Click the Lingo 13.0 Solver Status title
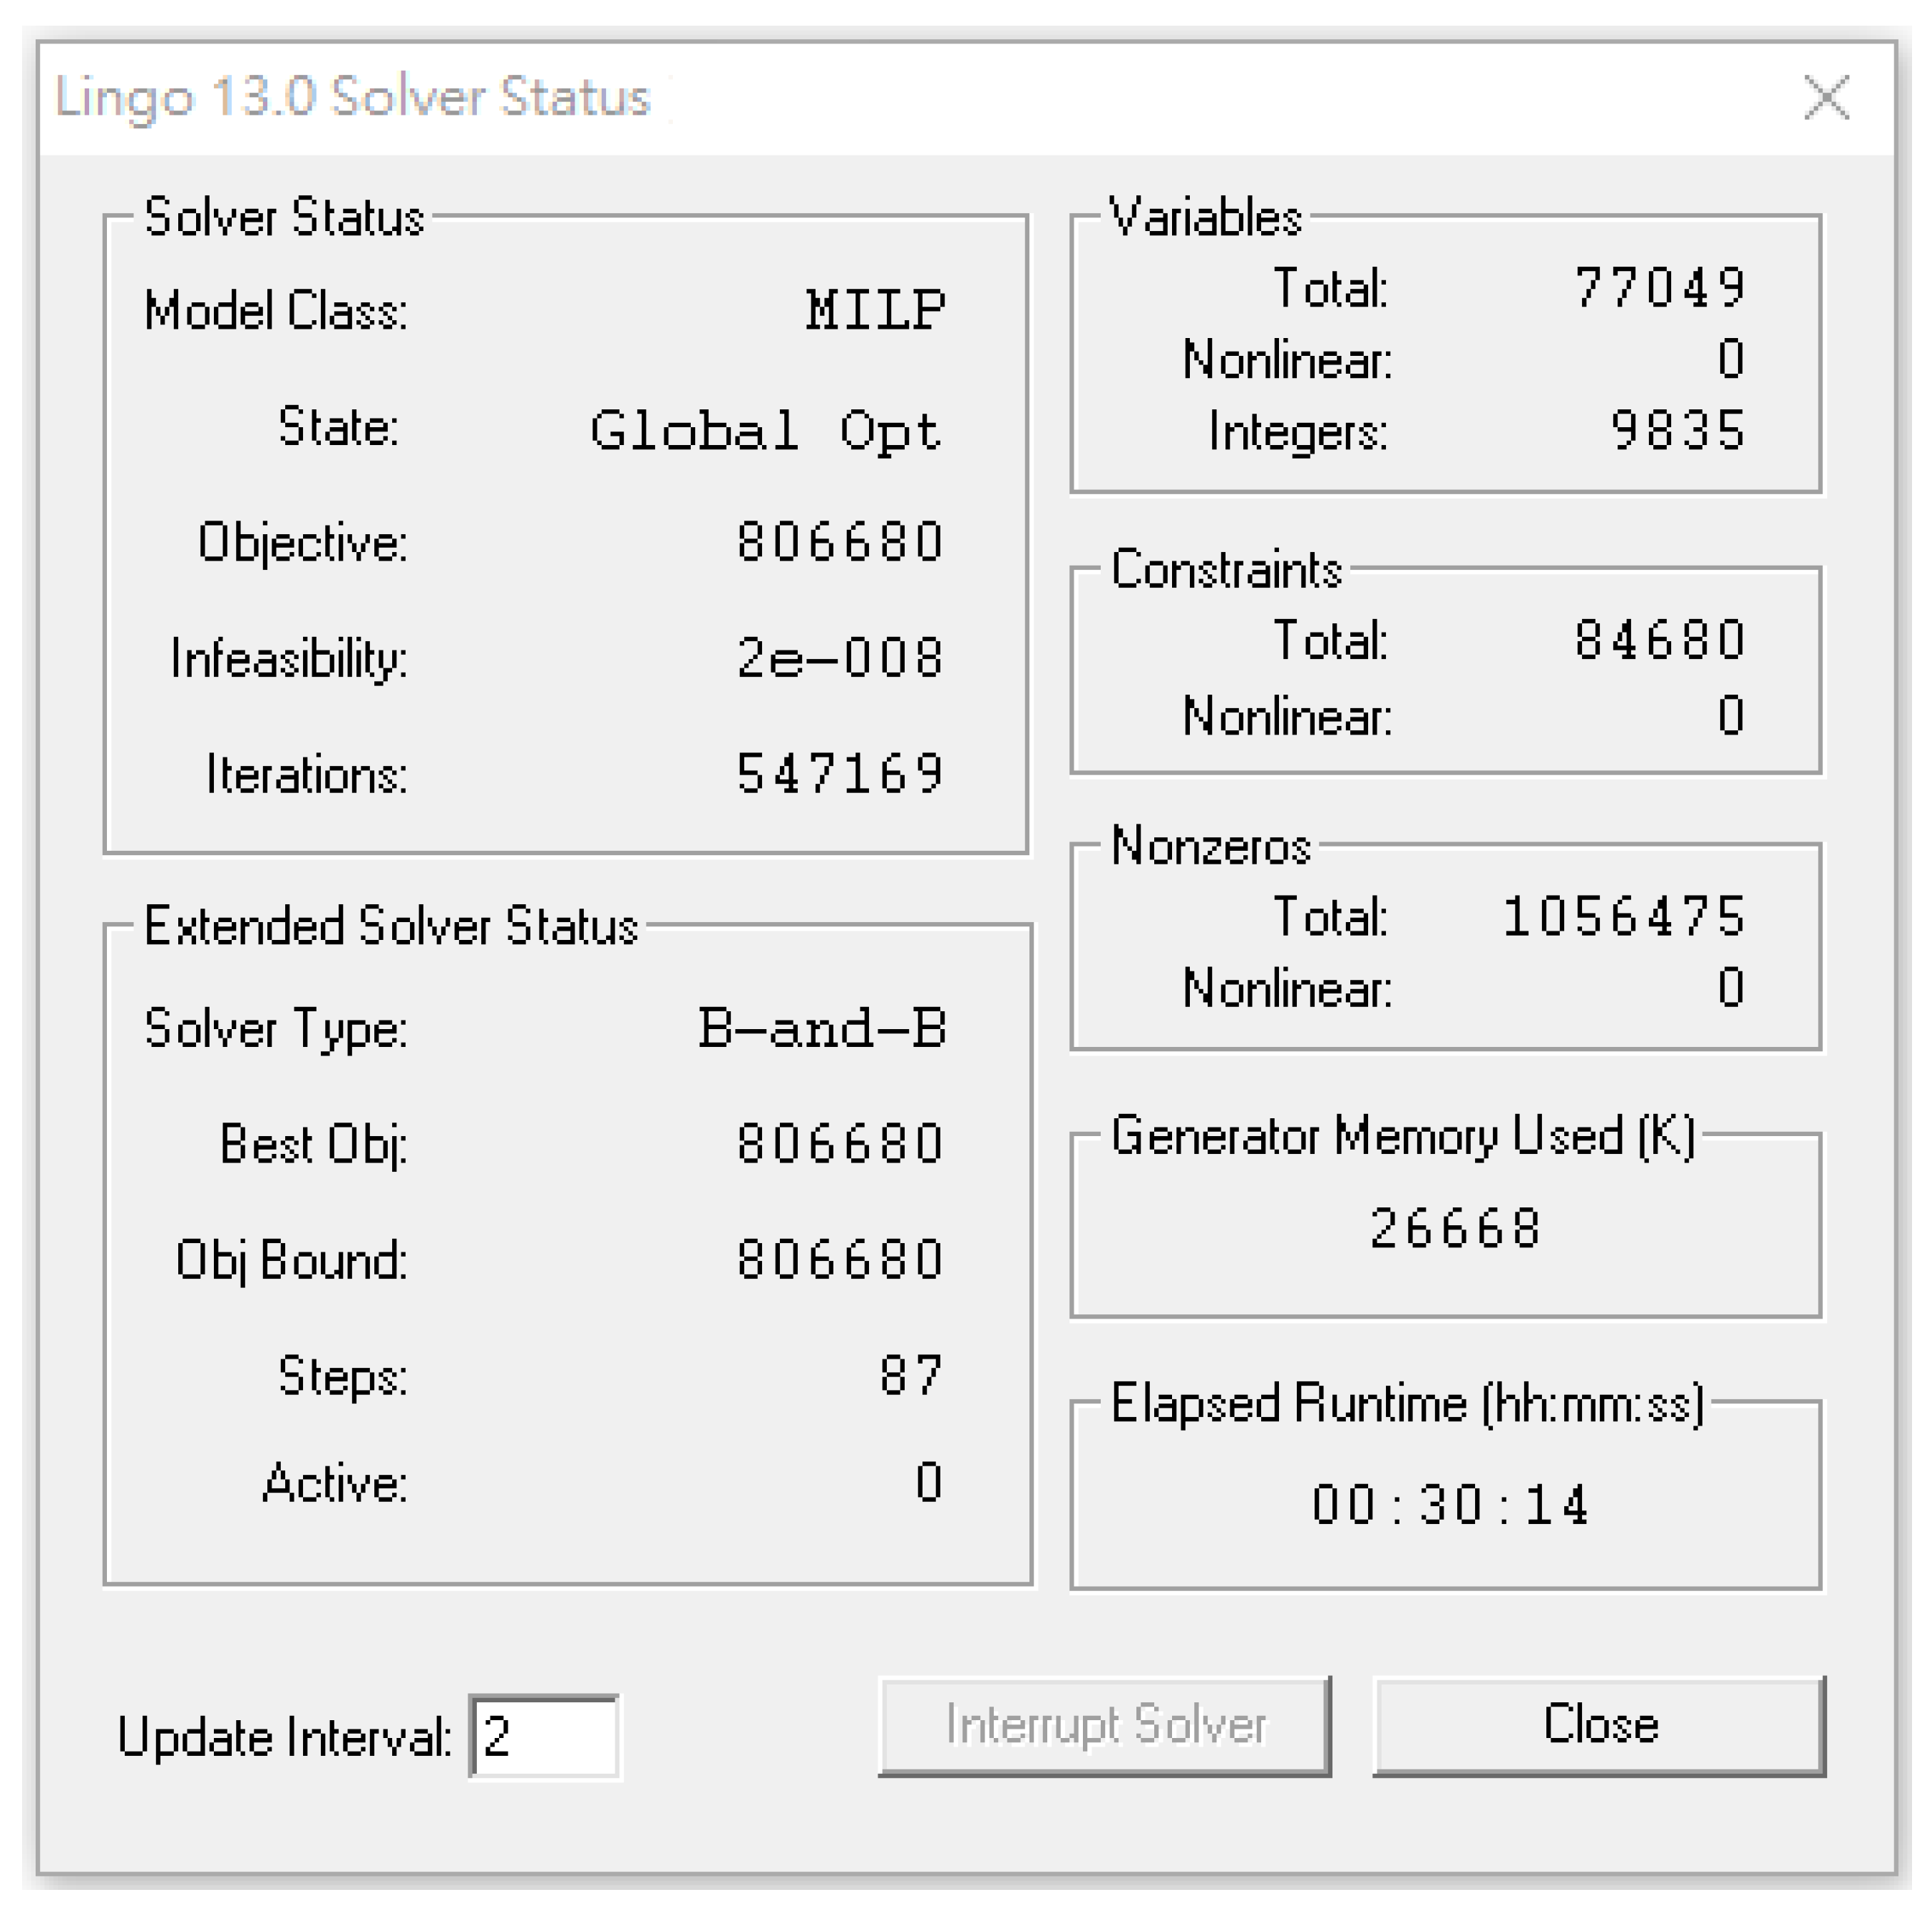The height and width of the screenshot is (1912, 1932). pyautogui.click(x=352, y=98)
